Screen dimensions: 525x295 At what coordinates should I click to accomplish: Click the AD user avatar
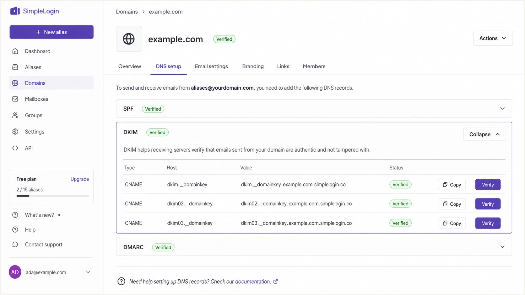(15, 272)
